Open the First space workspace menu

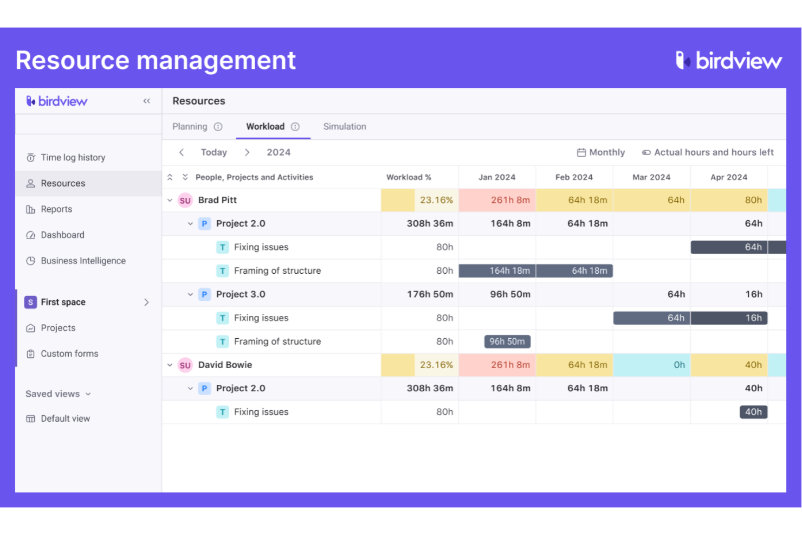pos(87,302)
